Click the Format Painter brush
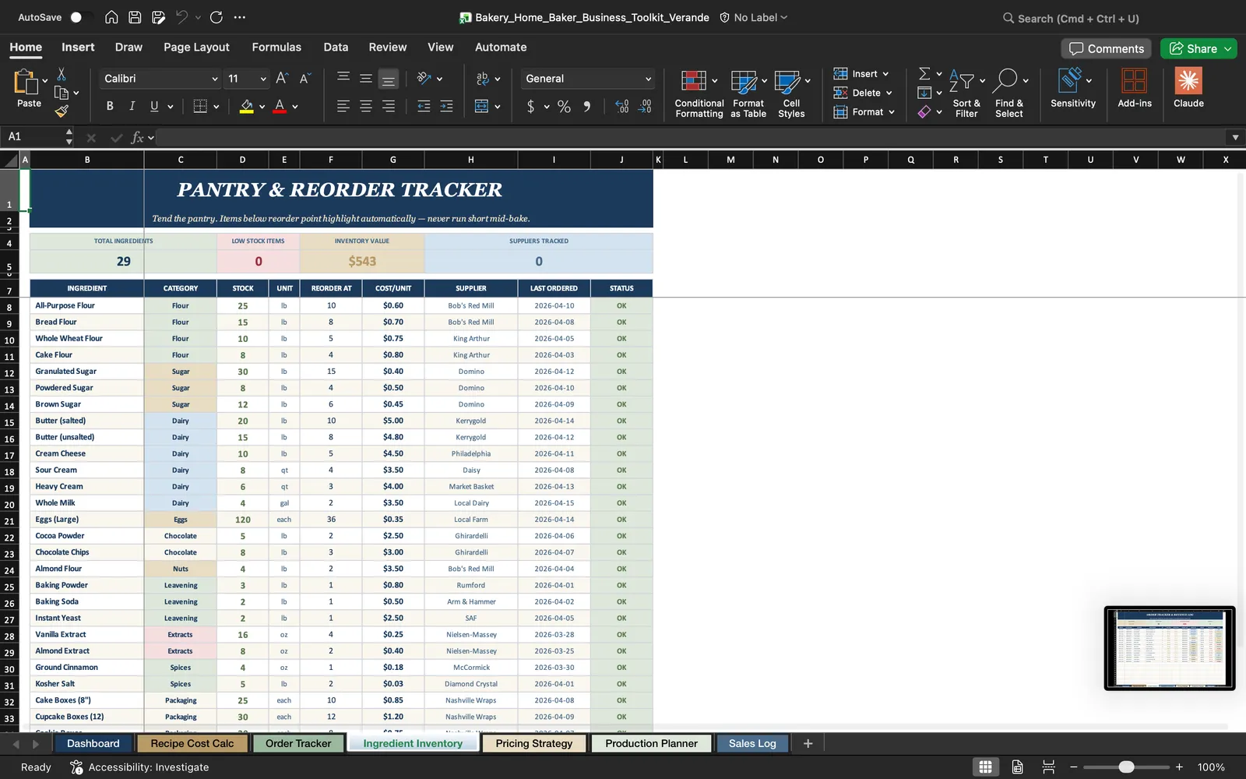The image size is (1246, 779). click(62, 111)
